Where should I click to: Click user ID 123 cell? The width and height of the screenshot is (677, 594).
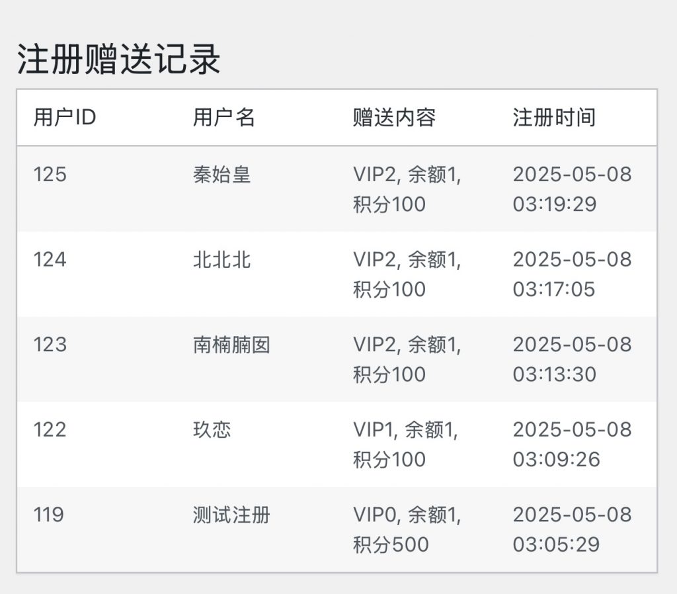click(x=50, y=345)
